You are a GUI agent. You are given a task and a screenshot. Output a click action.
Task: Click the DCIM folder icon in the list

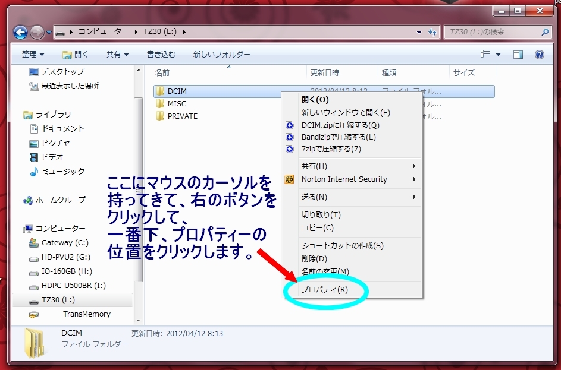[x=160, y=91]
